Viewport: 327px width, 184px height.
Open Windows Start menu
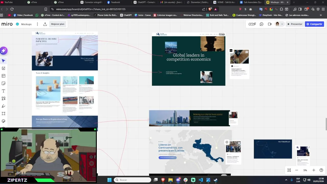[109, 180]
